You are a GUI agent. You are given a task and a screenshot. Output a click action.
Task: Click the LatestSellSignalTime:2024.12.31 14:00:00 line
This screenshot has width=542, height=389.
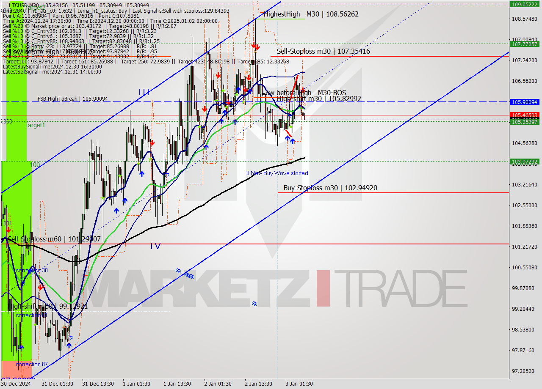tap(52, 72)
